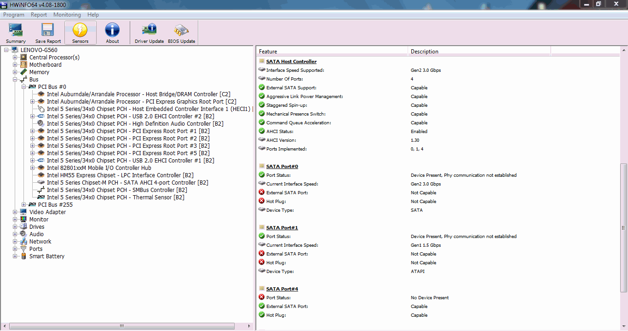628x331 pixels.
Task: Open the Program menu
Action: (x=14, y=15)
